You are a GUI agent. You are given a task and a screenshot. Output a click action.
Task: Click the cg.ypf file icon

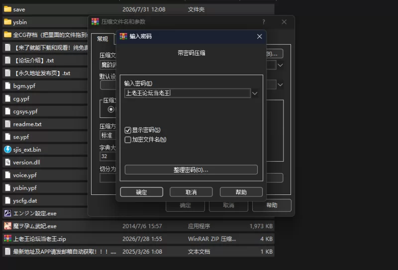click(x=7, y=98)
